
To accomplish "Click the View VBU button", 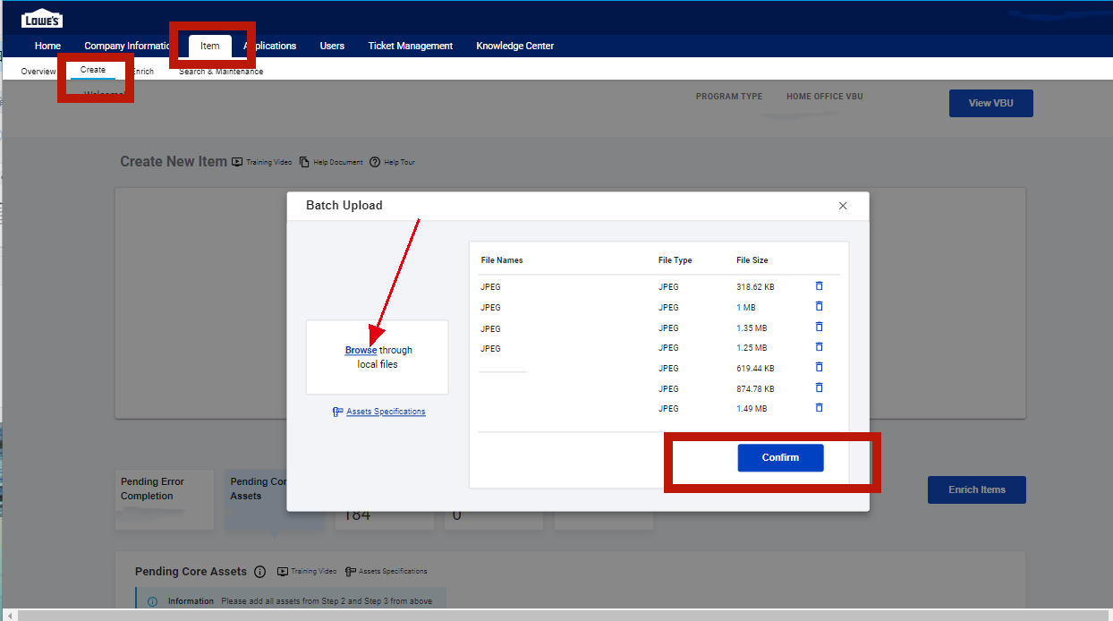I will 991,103.
